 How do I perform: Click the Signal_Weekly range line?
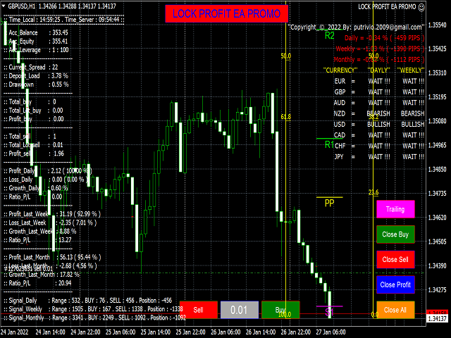(94, 309)
